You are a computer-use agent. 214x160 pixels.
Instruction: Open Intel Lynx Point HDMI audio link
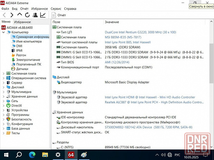[150, 97]
